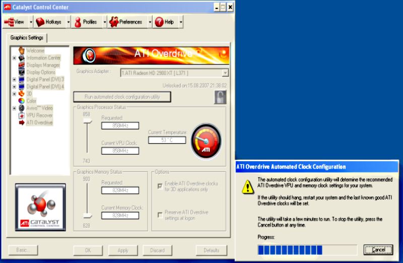Expand the Digital Panel (DVI) 4 node
This screenshot has height=263, width=403.
(15, 87)
